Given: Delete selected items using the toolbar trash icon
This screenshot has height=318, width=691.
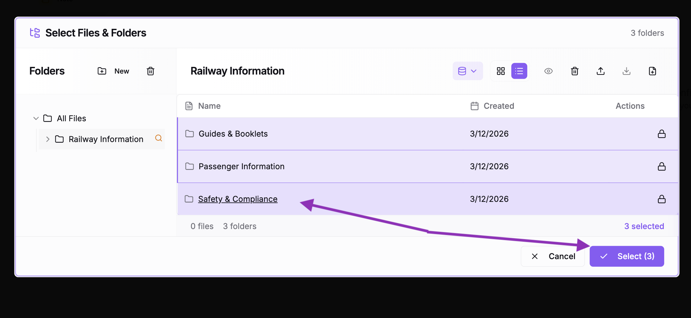Looking at the screenshot, I should tap(575, 71).
